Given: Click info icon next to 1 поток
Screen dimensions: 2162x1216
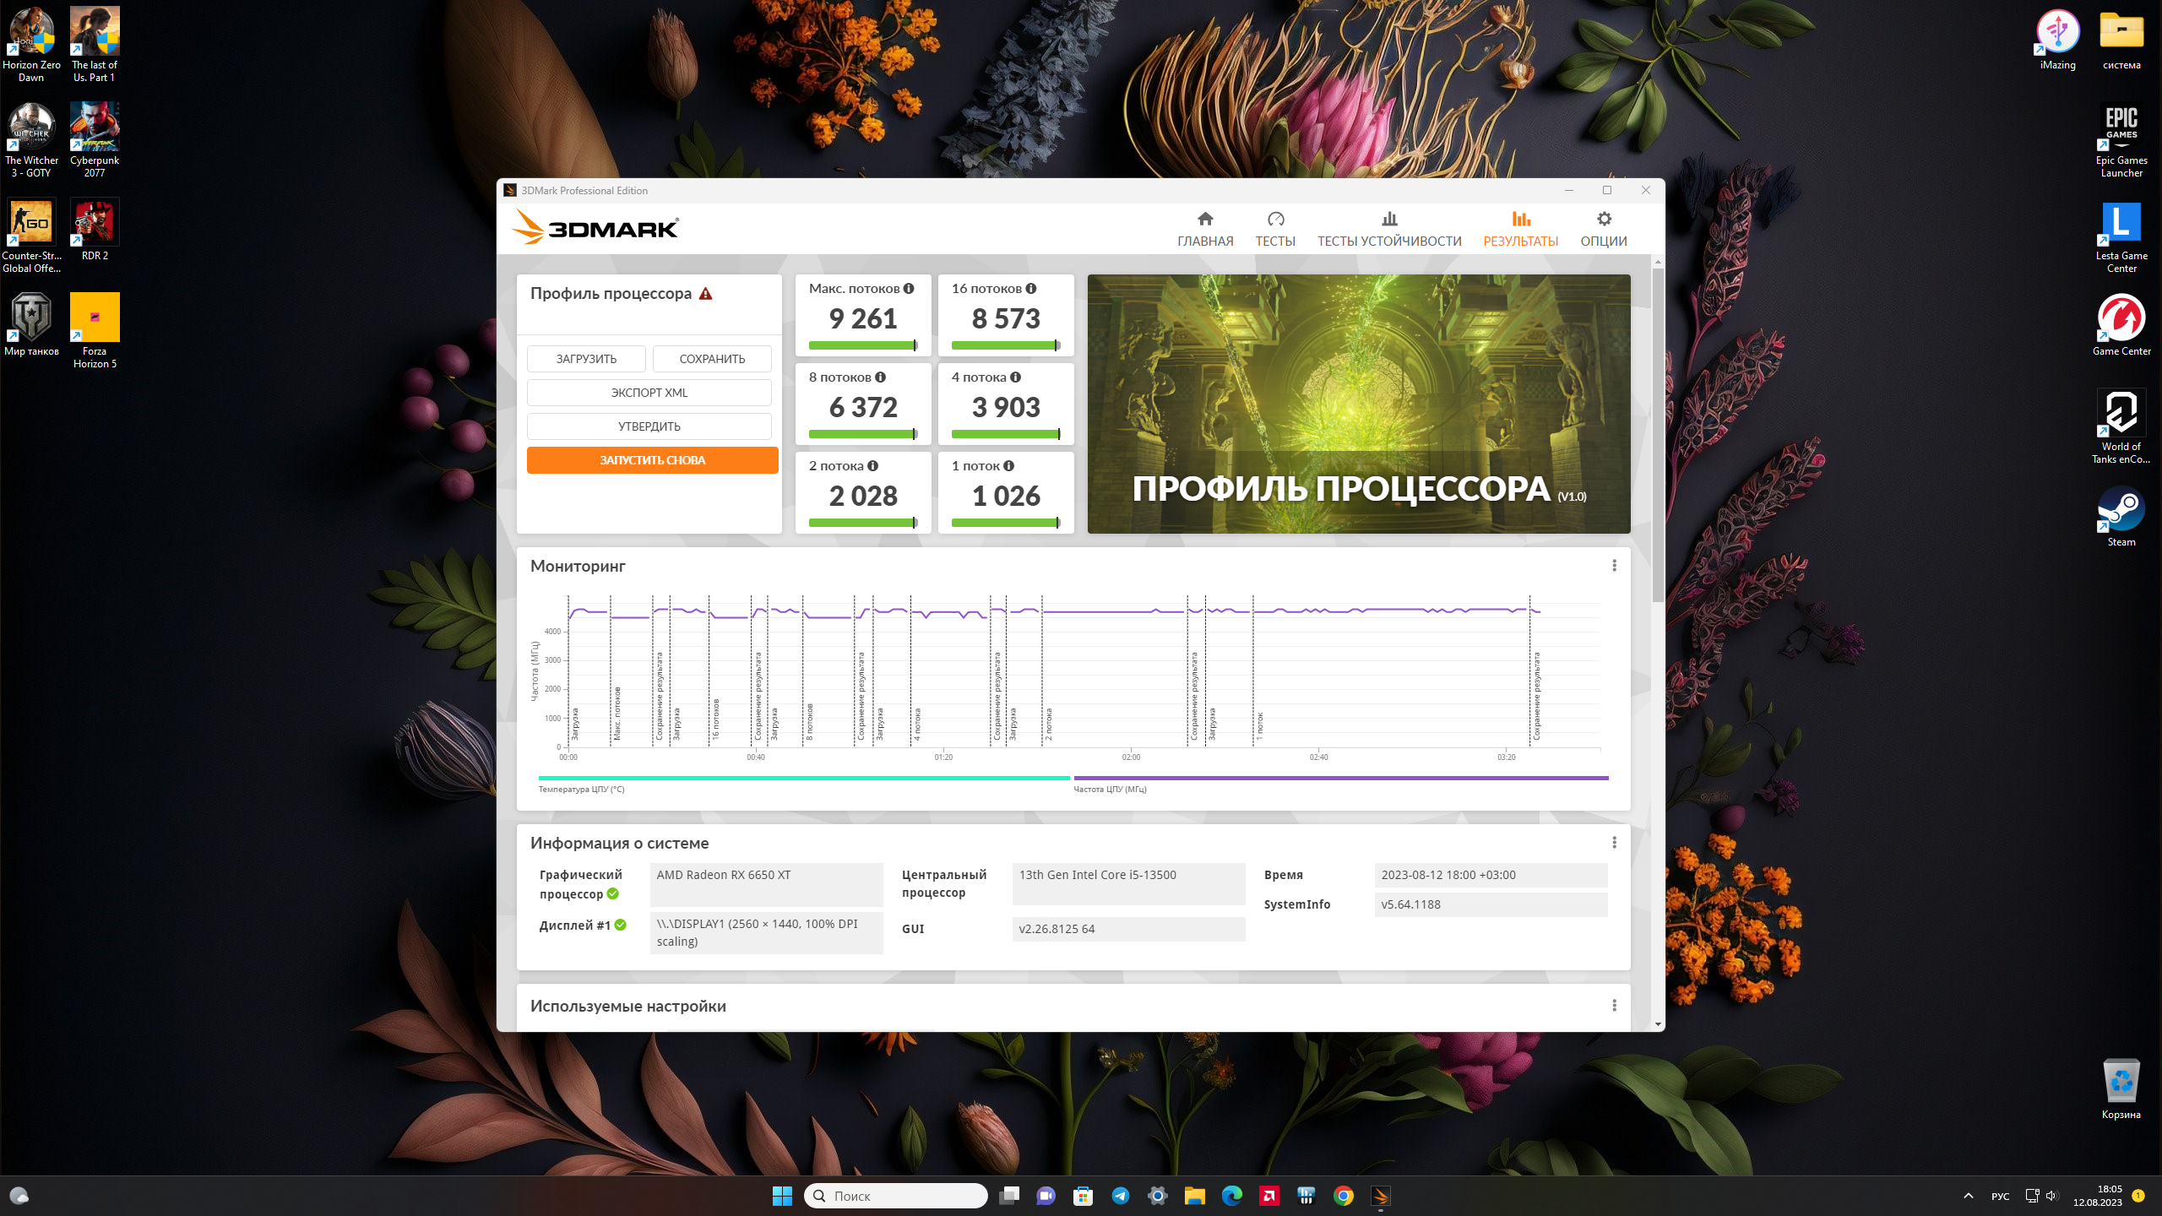Looking at the screenshot, I should pyautogui.click(x=1008, y=466).
